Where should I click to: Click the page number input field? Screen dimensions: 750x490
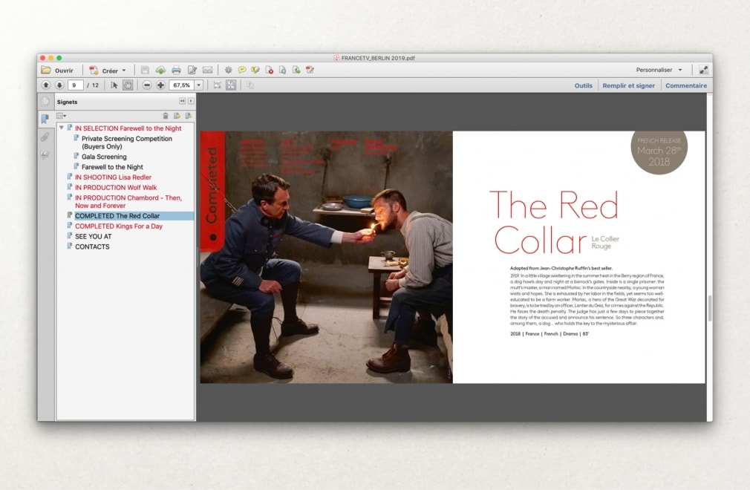[x=76, y=85]
